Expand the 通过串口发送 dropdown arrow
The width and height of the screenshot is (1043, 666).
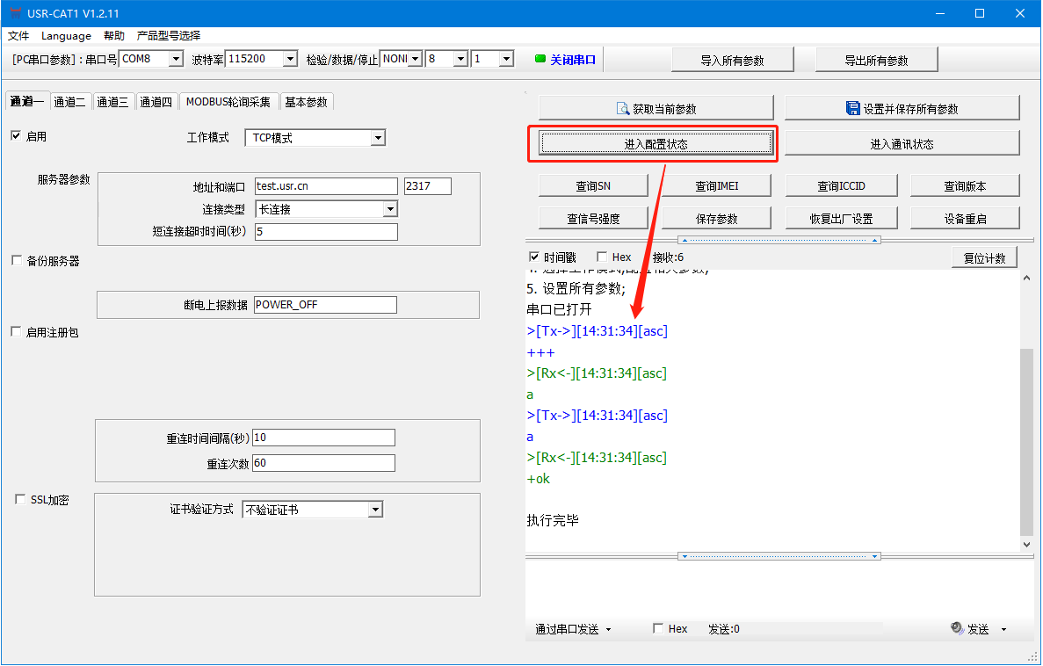pos(608,629)
